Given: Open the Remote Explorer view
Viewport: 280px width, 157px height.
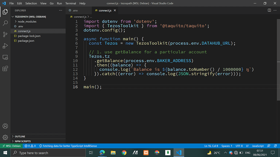Looking at the screenshot, I should tap(5, 57).
